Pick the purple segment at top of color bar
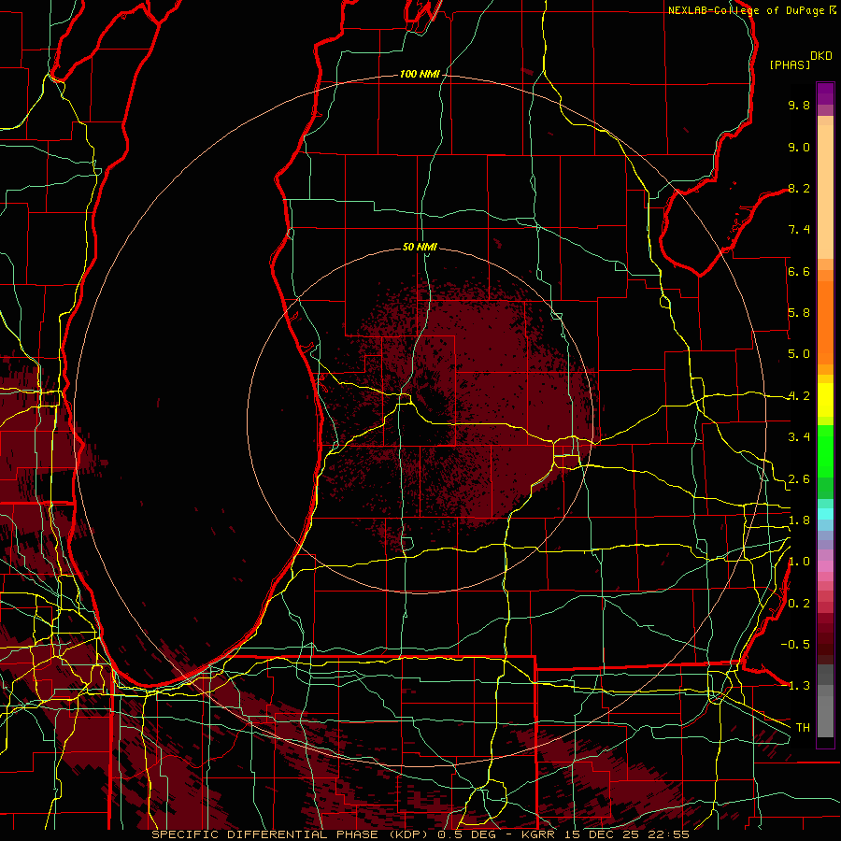Viewport: 841px width, 841px height. click(x=825, y=93)
